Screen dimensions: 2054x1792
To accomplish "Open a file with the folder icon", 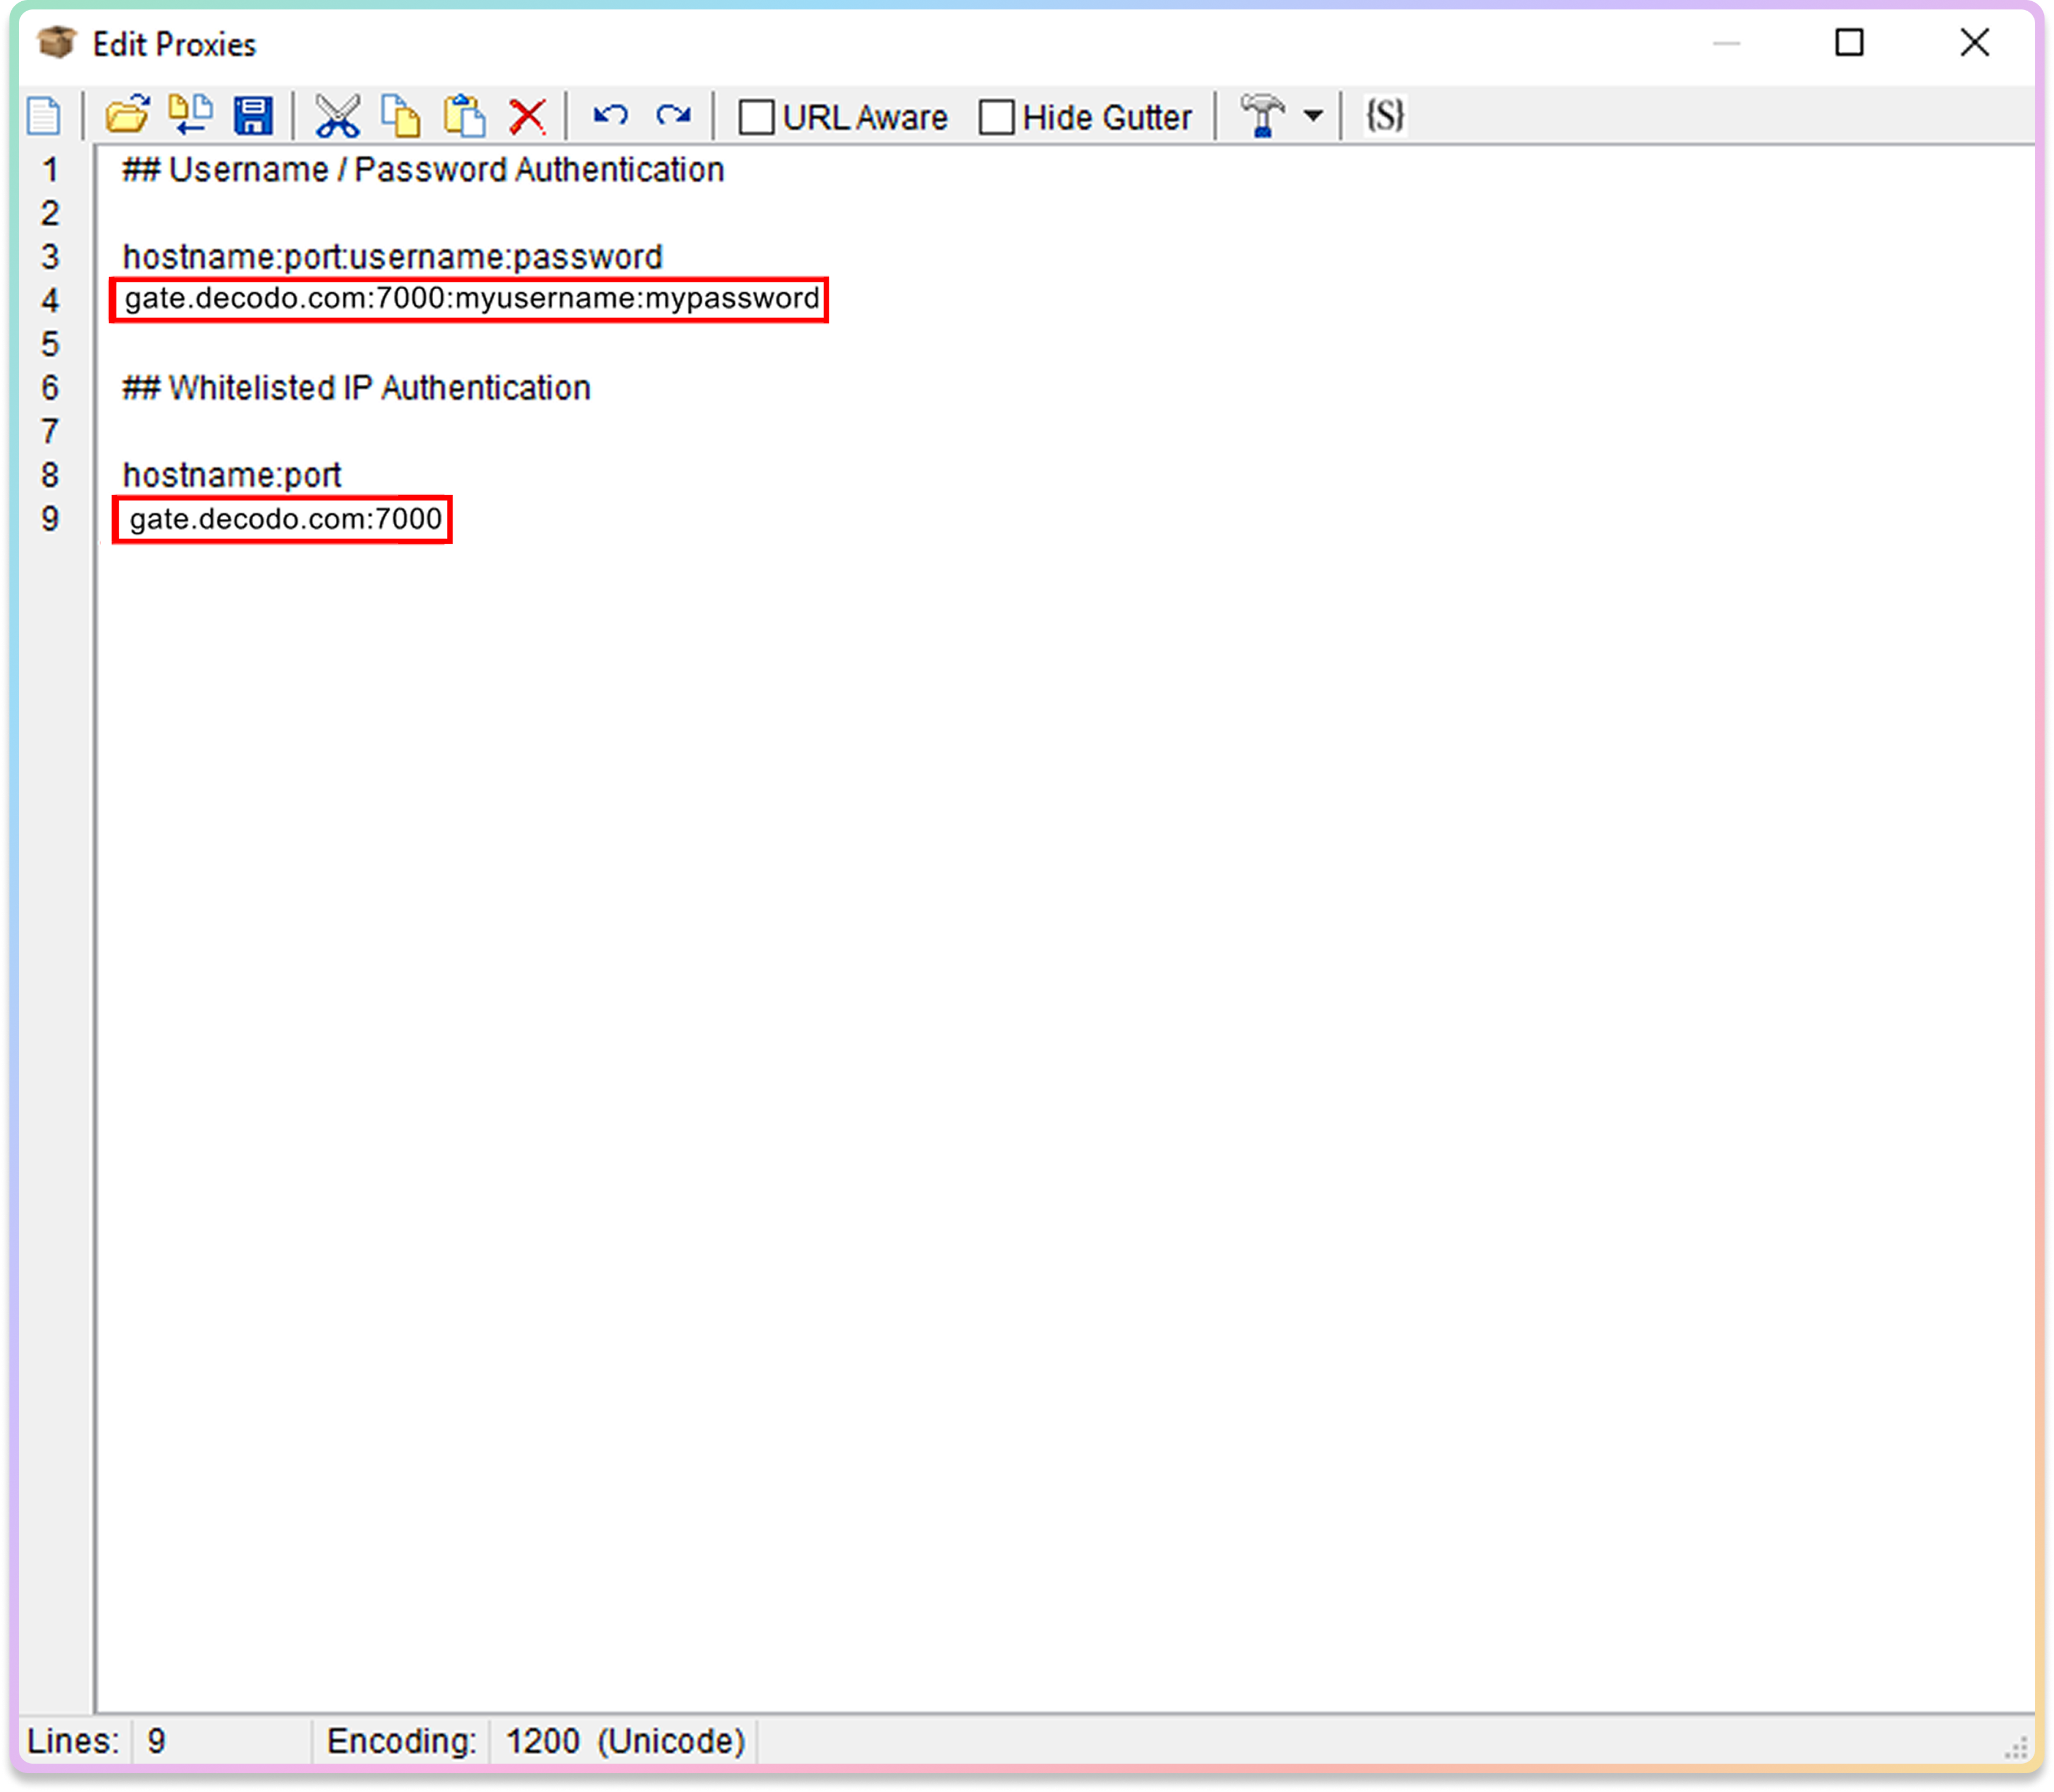I will (x=127, y=116).
